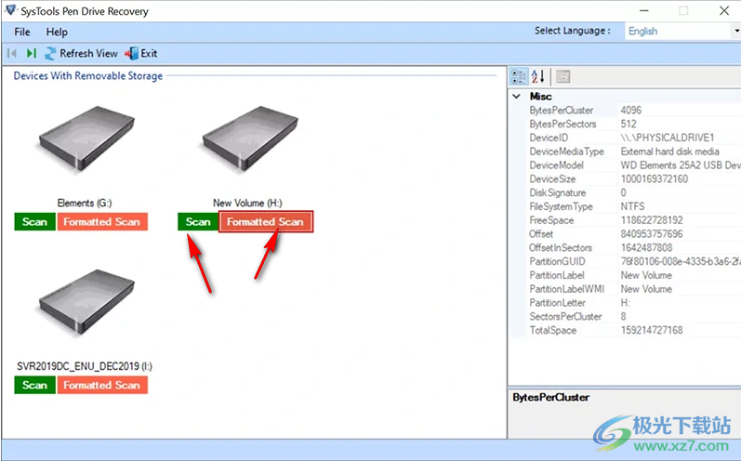Run Formatted Scan on Elements (G:)
This screenshot has width=741, height=461.
tap(102, 222)
